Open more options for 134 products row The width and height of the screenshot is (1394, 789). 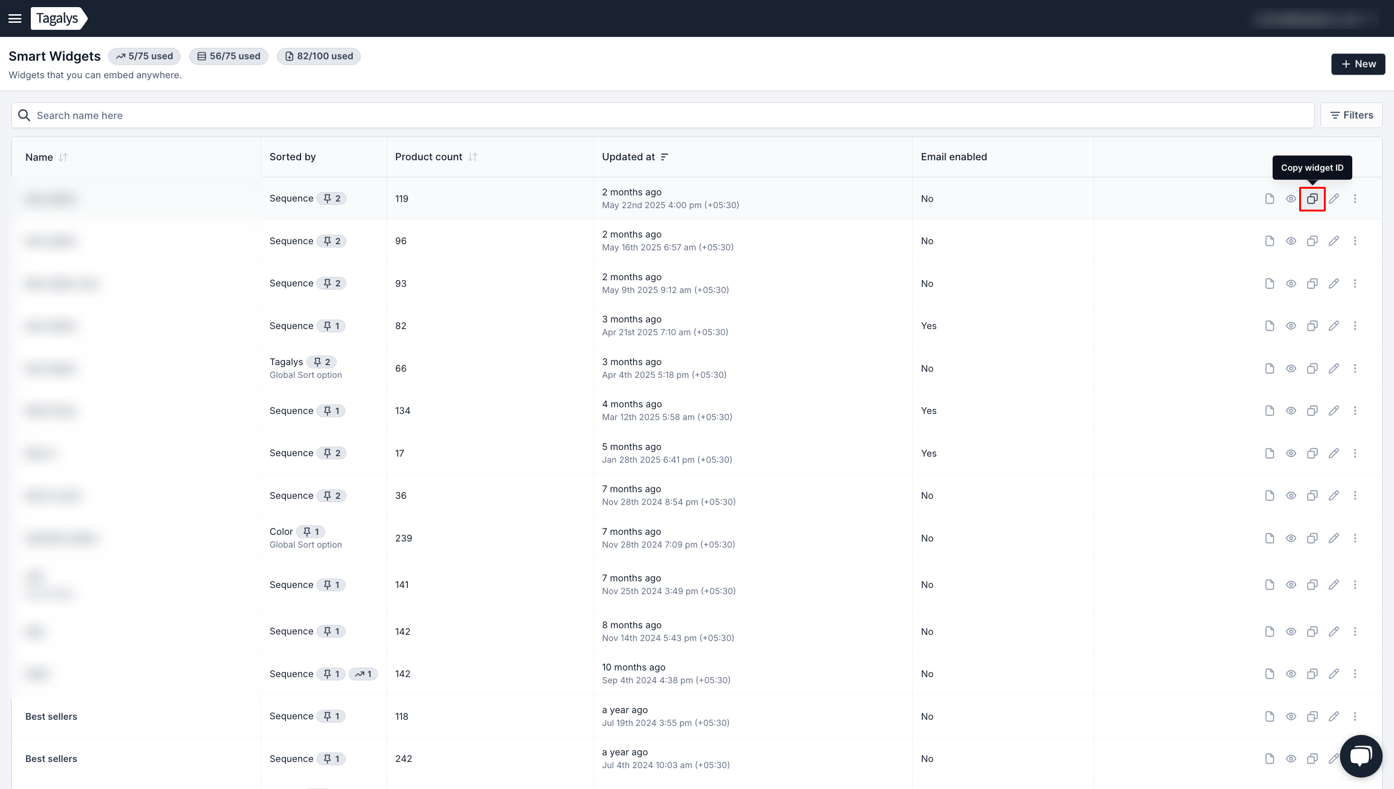(x=1355, y=411)
